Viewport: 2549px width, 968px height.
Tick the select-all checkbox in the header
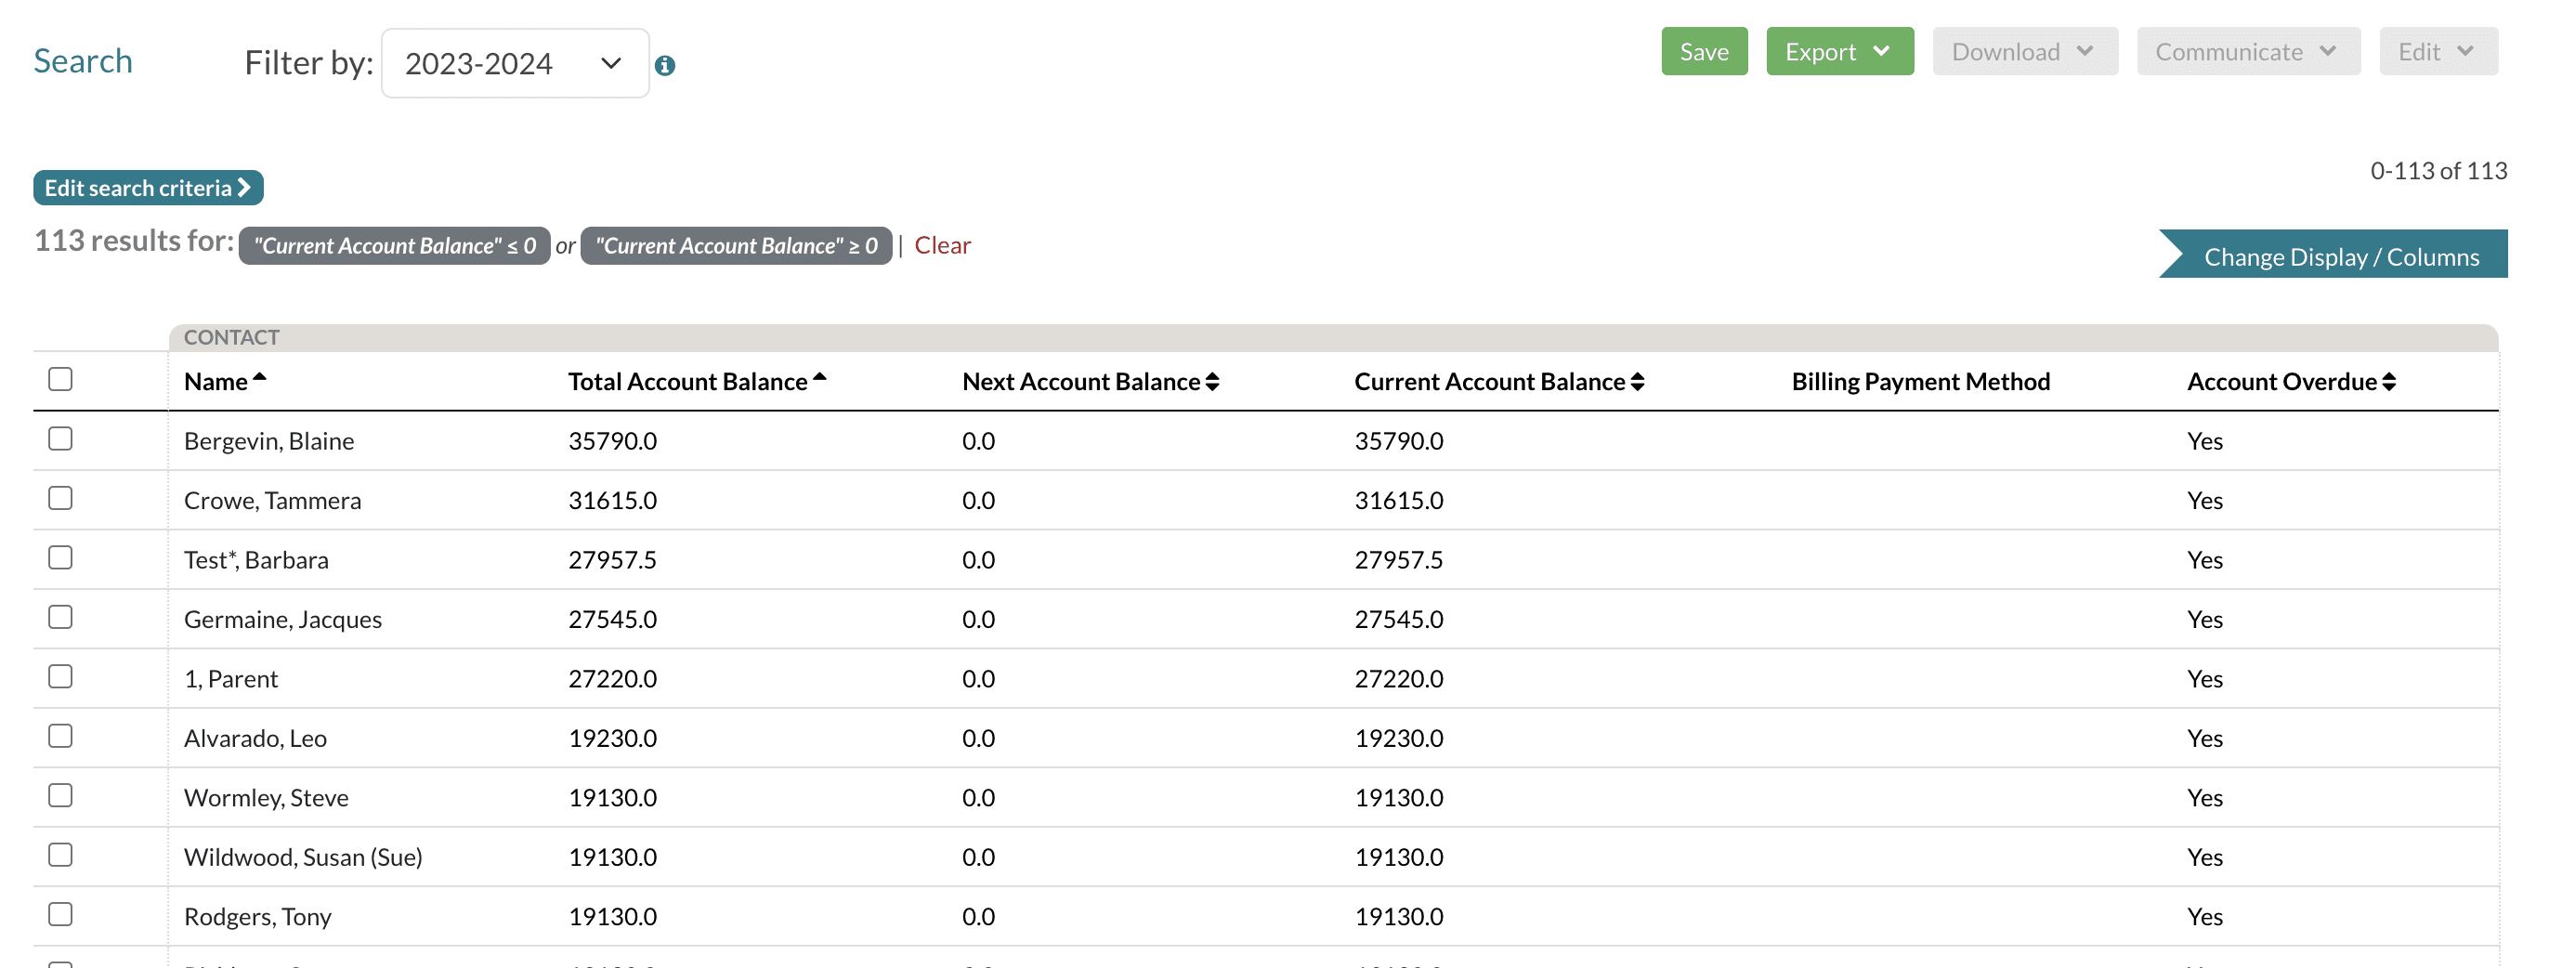60,379
